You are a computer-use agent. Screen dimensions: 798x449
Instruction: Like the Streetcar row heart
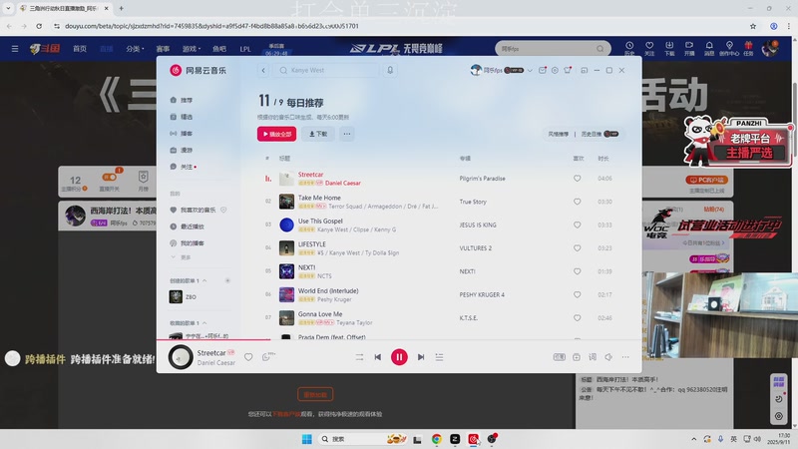(578, 179)
